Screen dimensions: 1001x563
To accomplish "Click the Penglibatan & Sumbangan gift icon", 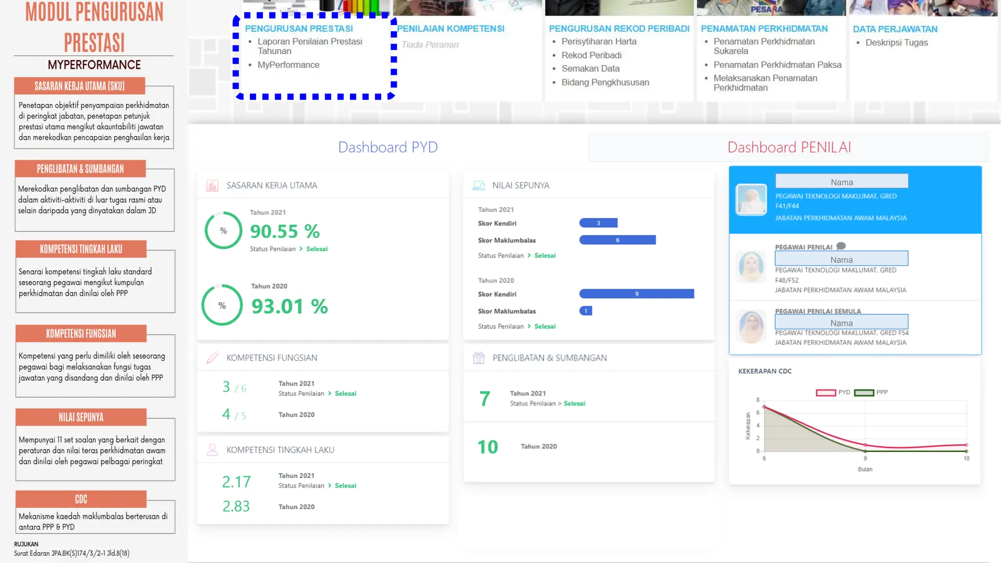I will pyautogui.click(x=479, y=358).
